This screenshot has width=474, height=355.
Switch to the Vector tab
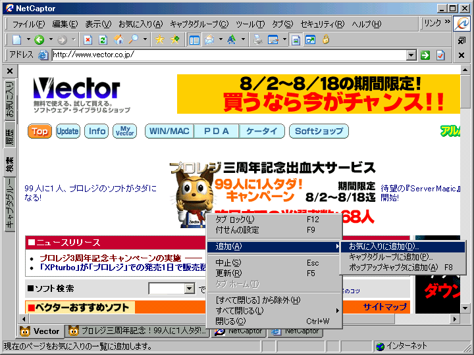click(x=41, y=331)
